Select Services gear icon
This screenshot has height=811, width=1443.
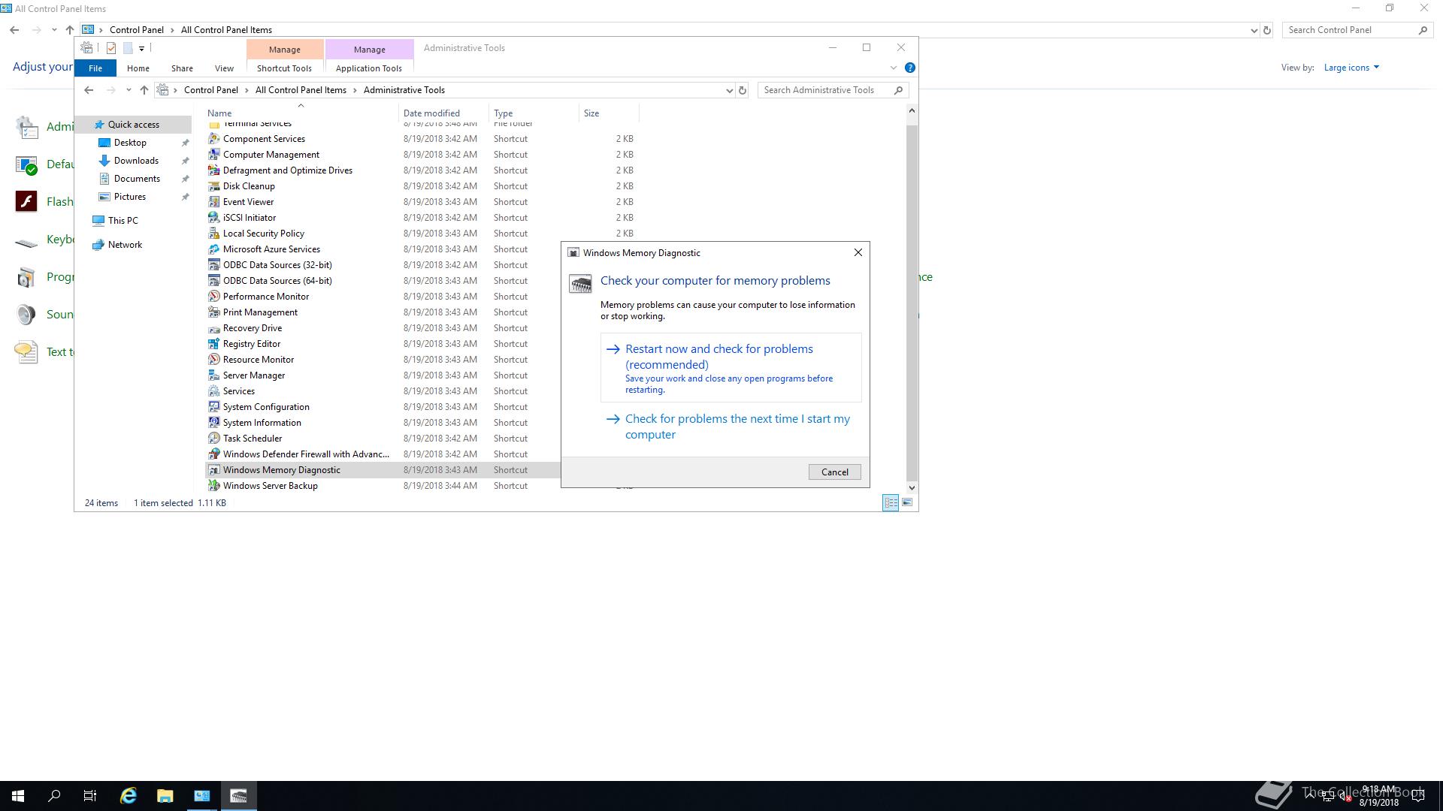[x=214, y=391]
